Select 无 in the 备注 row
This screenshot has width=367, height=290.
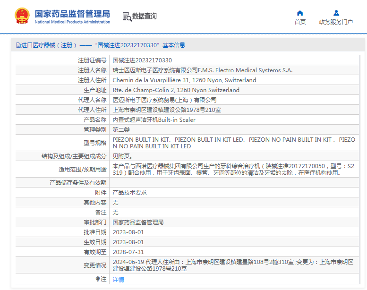(x=115, y=212)
